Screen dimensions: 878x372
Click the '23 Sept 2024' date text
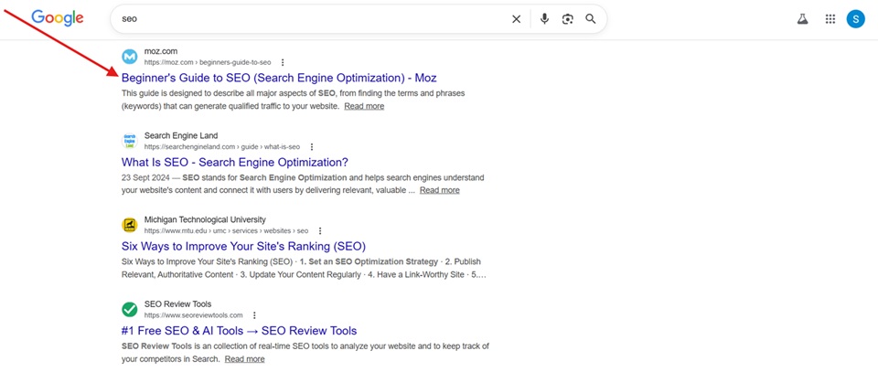pyautogui.click(x=145, y=178)
